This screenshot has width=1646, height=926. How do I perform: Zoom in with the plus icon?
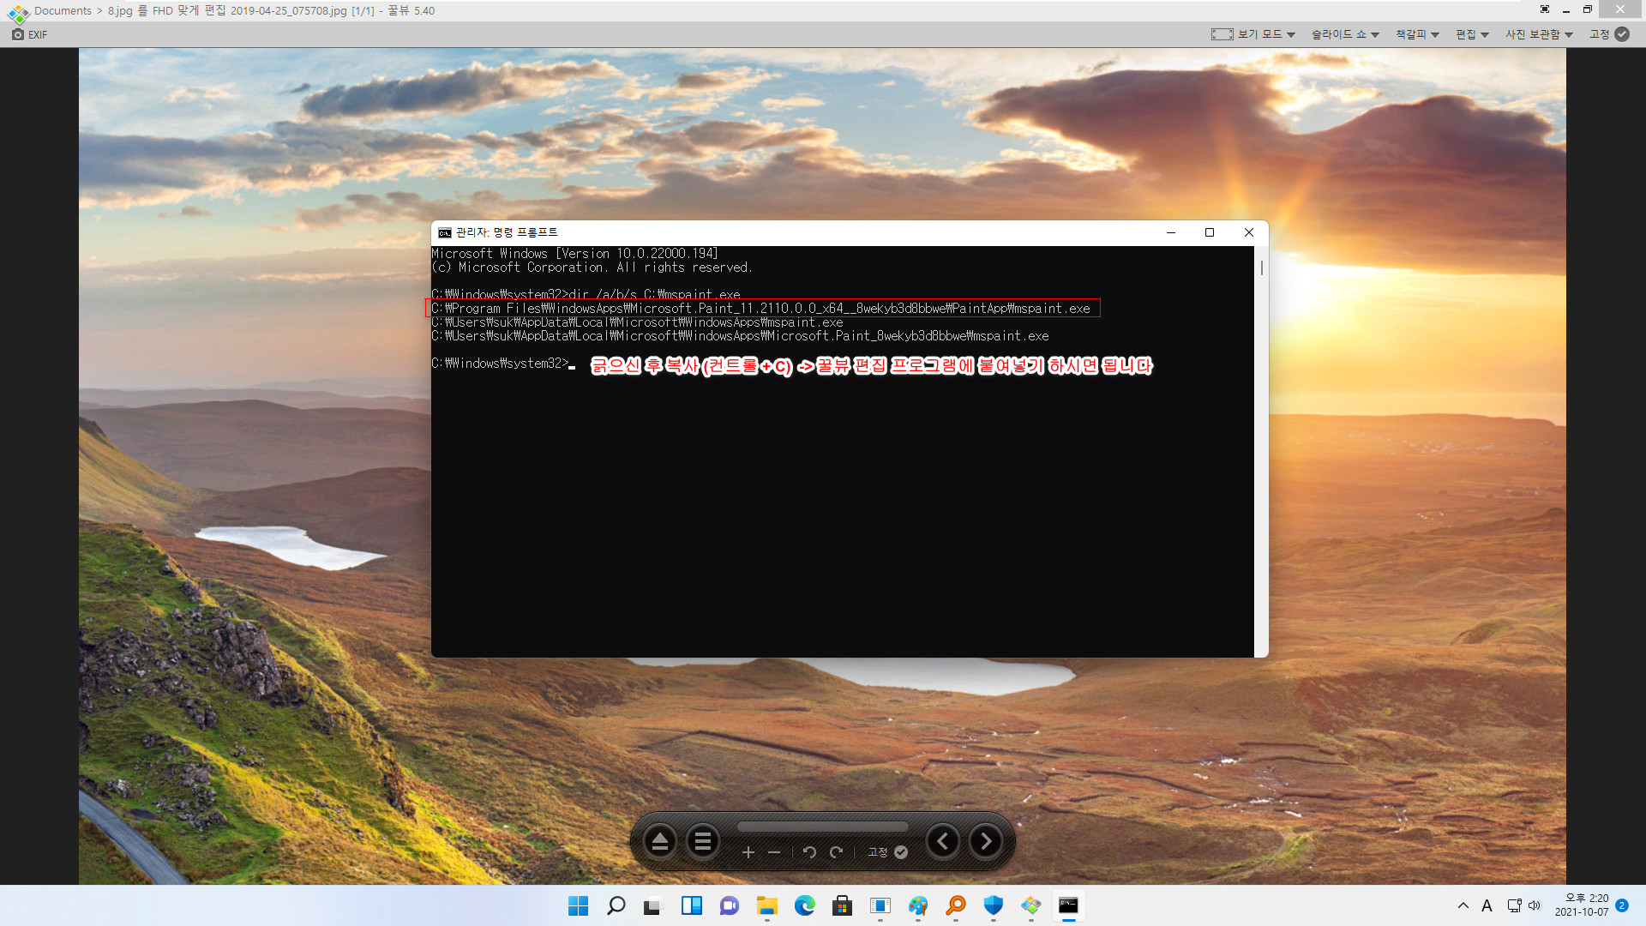coord(748,852)
